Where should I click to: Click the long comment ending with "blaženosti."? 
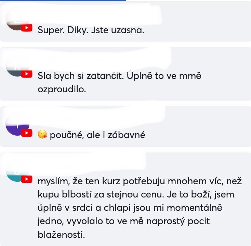tap(140, 208)
